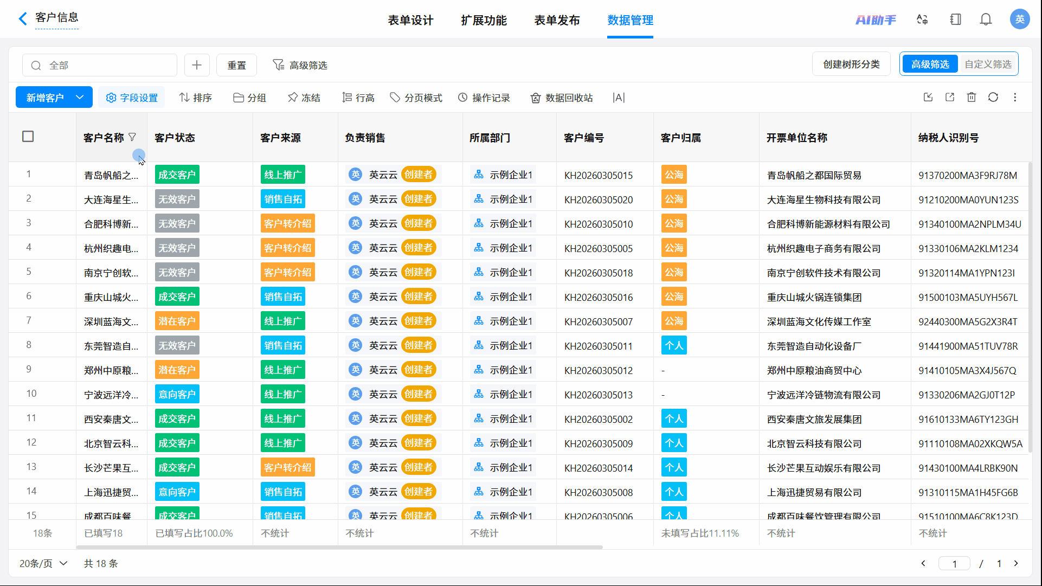The image size is (1042, 586).
Task: Open 操作记录 operation history
Action: tap(484, 98)
